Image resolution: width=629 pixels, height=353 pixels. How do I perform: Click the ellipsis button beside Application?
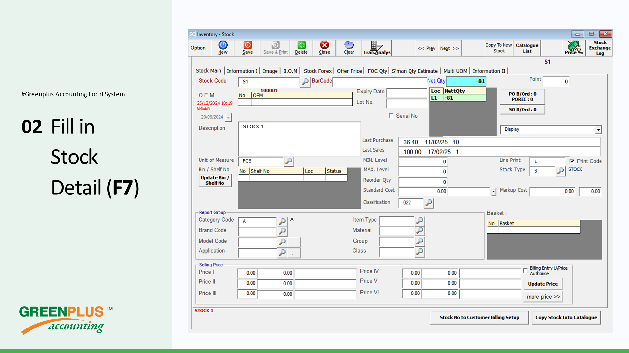[294, 253]
